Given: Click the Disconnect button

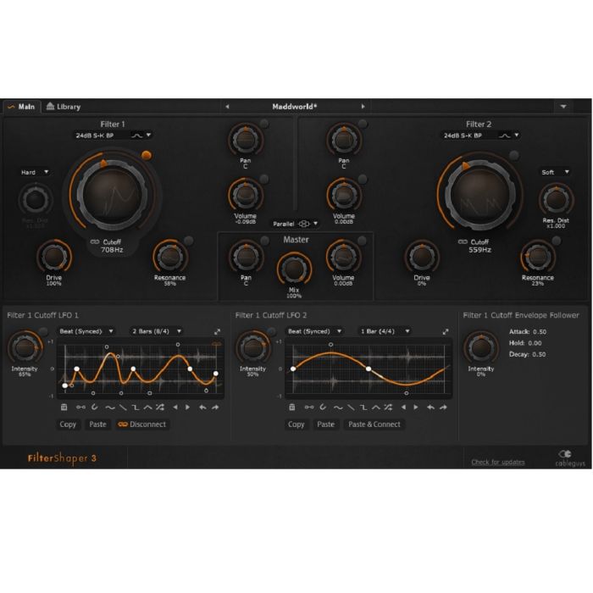Looking at the screenshot, I should (142, 424).
